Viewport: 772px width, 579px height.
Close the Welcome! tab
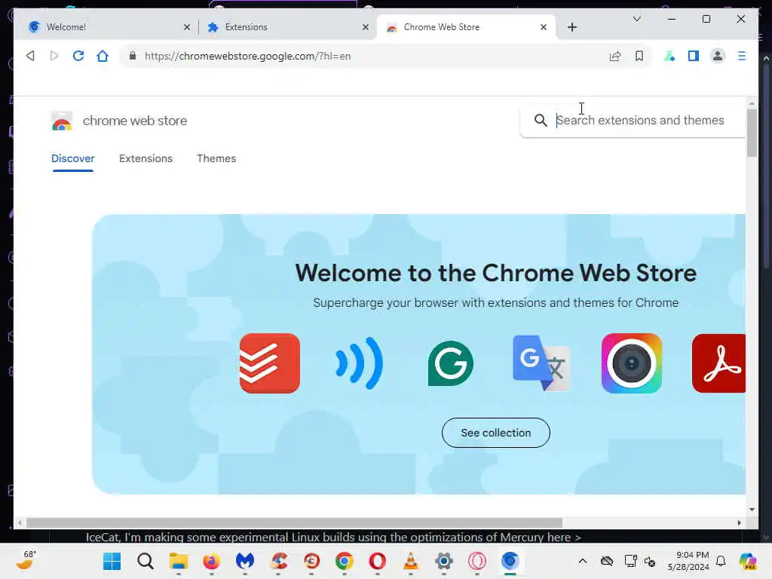click(187, 27)
